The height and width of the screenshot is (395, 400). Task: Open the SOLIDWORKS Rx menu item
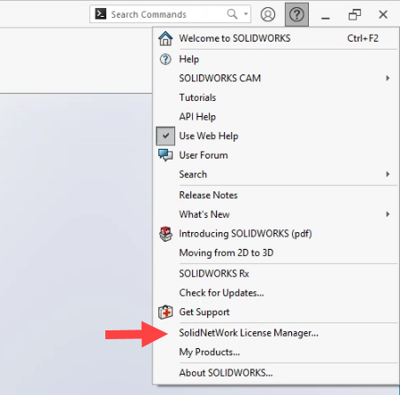(x=214, y=274)
